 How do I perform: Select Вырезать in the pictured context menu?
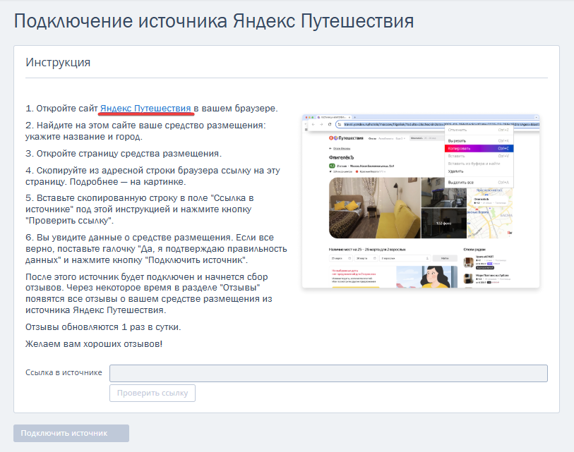479,141
